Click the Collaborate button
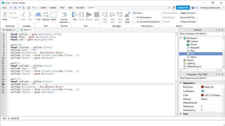This screenshot has width=225, height=126. (x=183, y=8)
